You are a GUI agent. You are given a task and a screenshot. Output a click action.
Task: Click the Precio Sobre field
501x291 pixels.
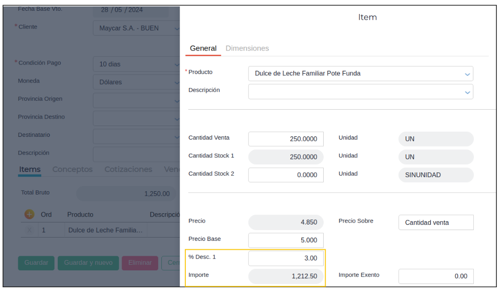pos(436,223)
